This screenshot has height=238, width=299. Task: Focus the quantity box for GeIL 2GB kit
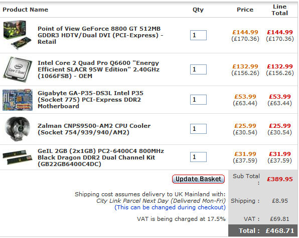coord(198,157)
